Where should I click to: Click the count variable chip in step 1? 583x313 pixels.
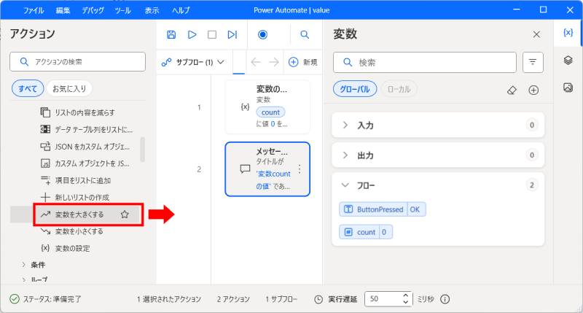[x=270, y=112]
